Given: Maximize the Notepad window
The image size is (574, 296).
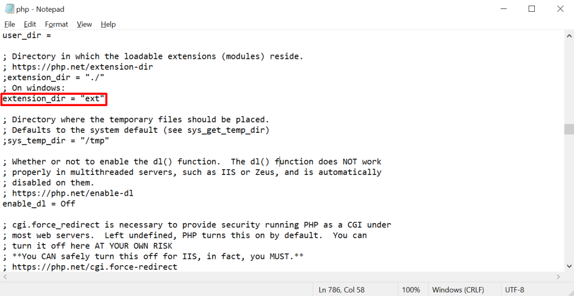Looking at the screenshot, I should click(x=532, y=9).
